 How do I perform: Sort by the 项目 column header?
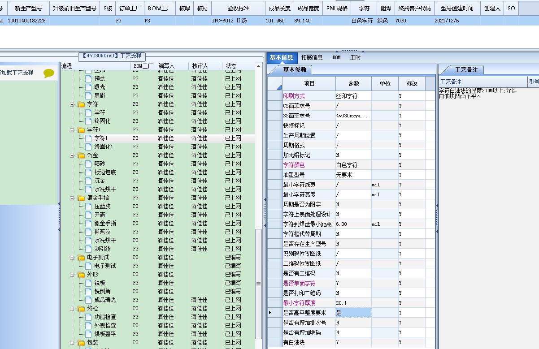(309, 83)
